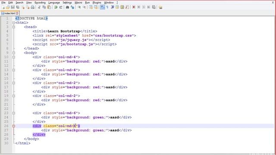Click Save Recorded Macro icon

[154, 7]
